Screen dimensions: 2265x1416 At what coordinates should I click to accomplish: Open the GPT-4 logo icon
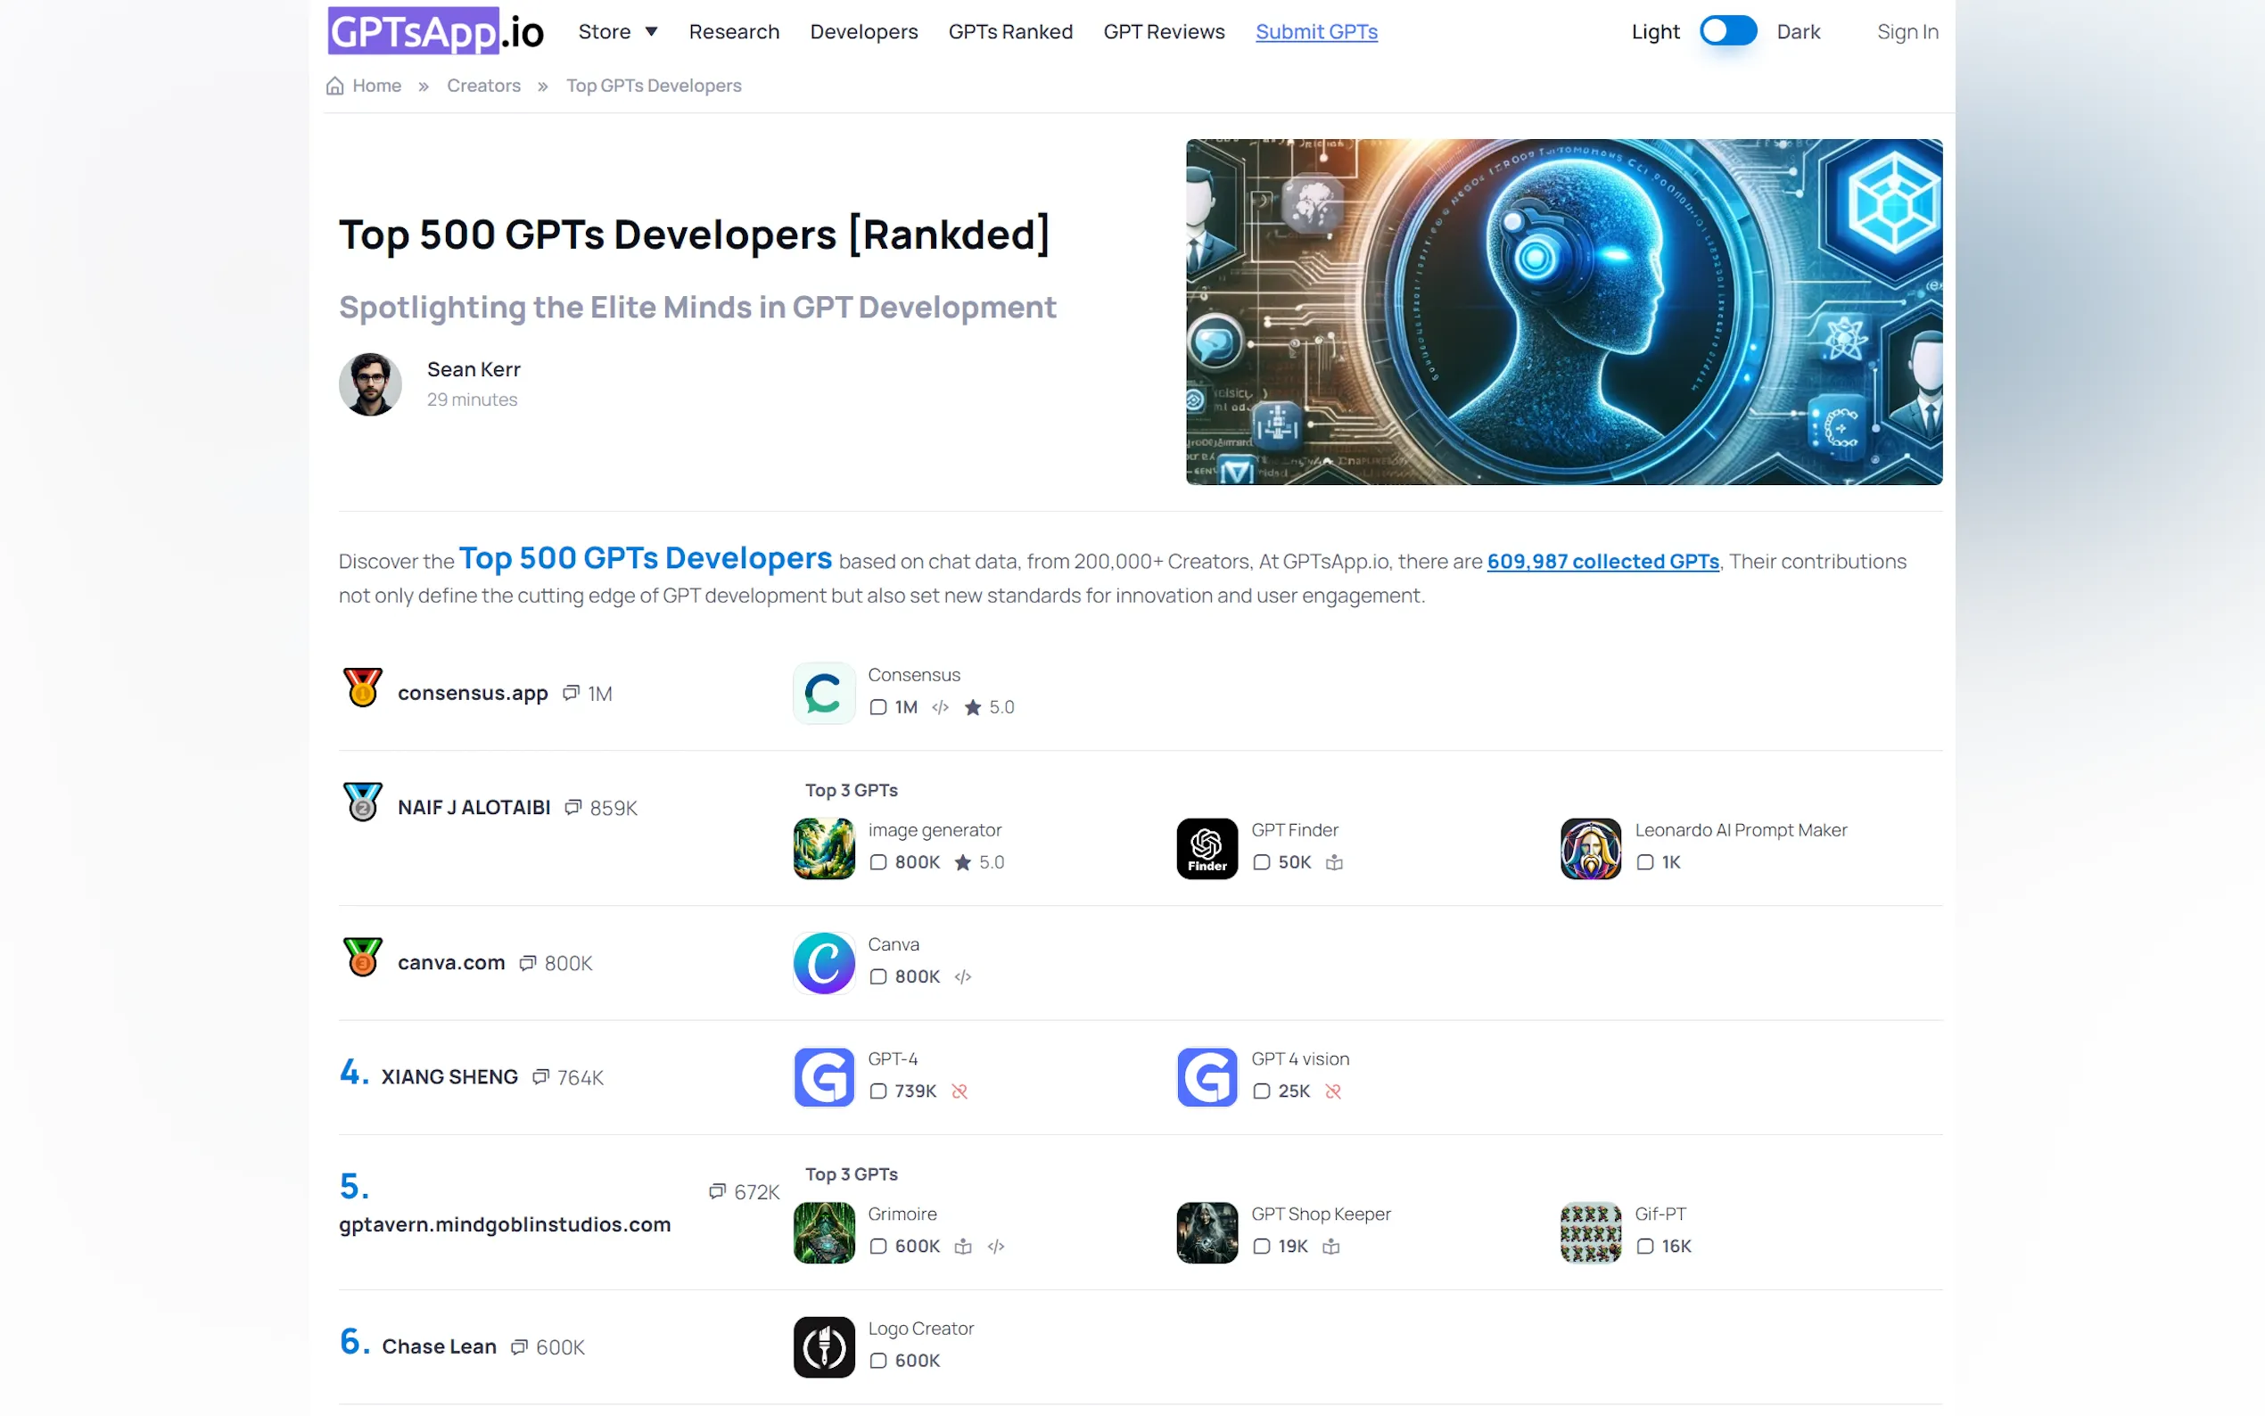point(824,1077)
